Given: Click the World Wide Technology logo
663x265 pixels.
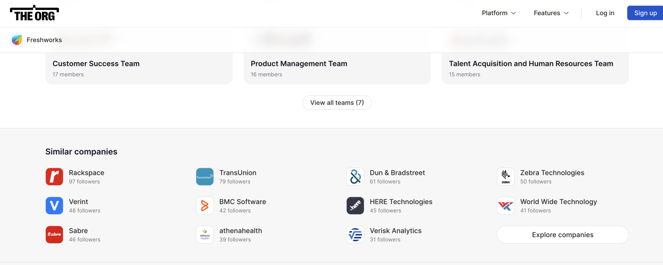Looking at the screenshot, I should click(505, 205).
